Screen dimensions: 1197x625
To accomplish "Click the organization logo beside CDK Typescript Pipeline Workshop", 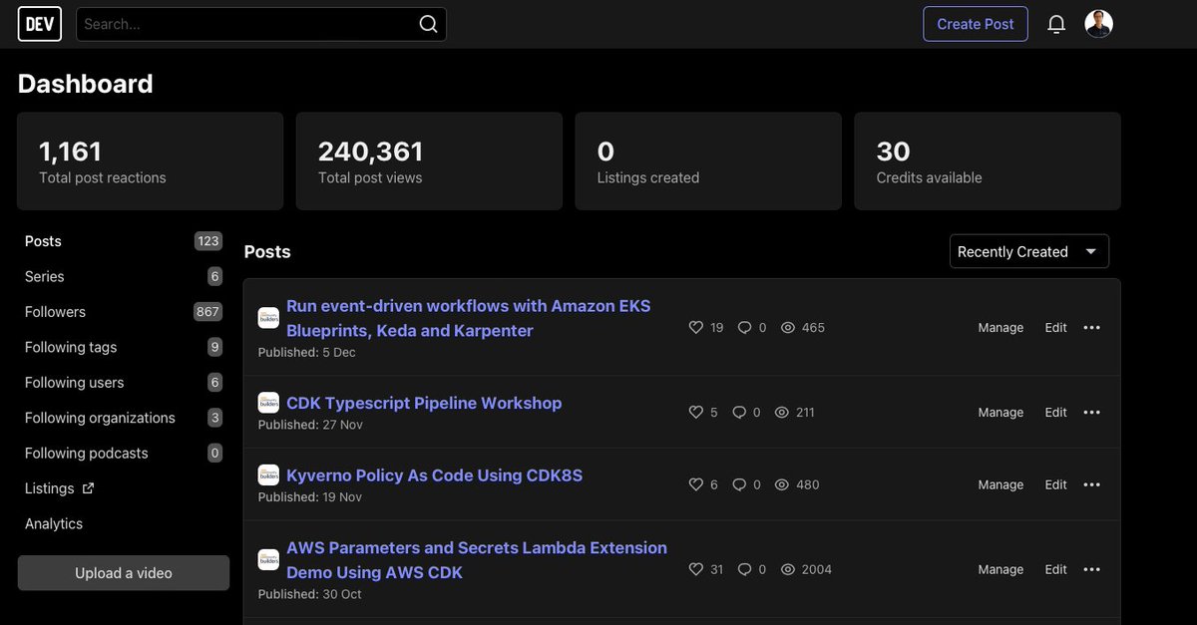I will (268, 403).
